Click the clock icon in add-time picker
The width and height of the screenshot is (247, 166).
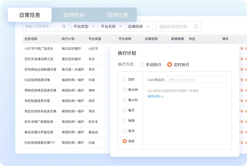pyautogui.click(x=196, y=26)
